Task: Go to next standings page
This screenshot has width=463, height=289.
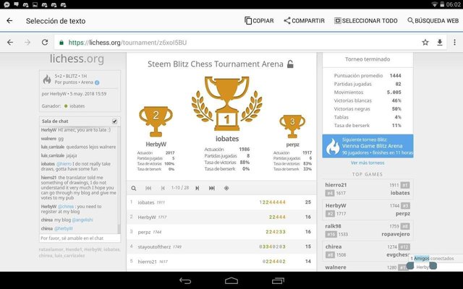Action: pos(197,188)
